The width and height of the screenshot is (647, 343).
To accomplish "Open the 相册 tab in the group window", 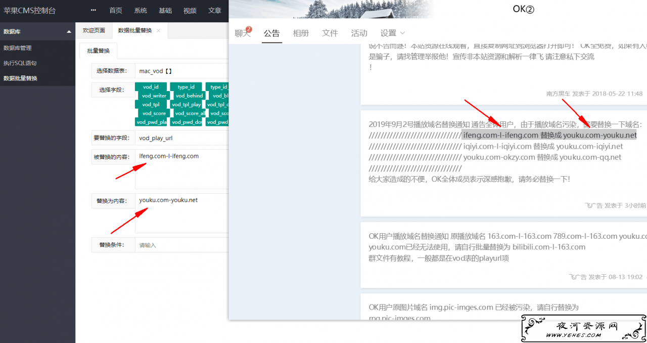I will [301, 33].
